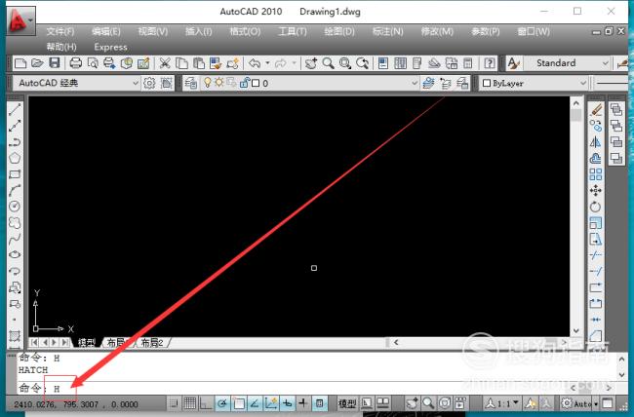Viewport: 634px width, 417px height.
Task: Click the Insert Block tool
Action: point(15,287)
